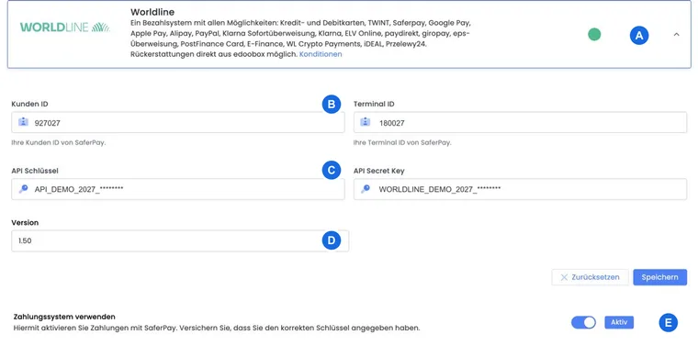Click the Version label
This screenshot has width=698, height=346.
tap(26, 222)
